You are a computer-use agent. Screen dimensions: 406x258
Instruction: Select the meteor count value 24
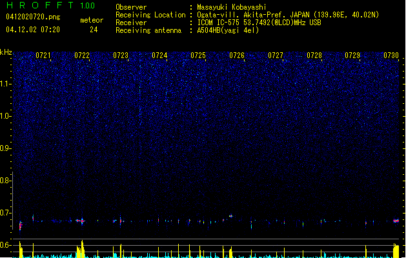(x=94, y=30)
